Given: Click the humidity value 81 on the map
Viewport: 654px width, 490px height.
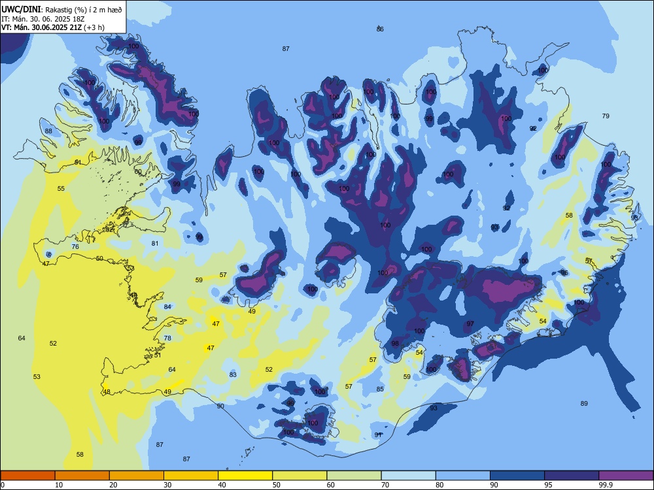Looking at the screenshot, I should (155, 243).
